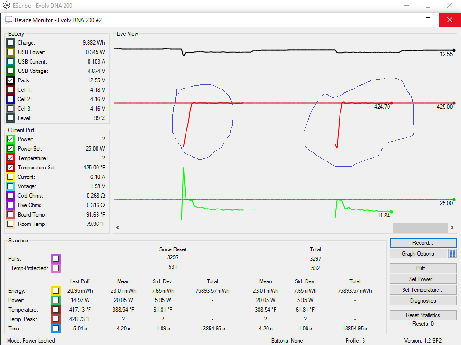The height and width of the screenshot is (345, 461).
Task: Click the Charge value 9.882 Wh
Action: point(94,43)
